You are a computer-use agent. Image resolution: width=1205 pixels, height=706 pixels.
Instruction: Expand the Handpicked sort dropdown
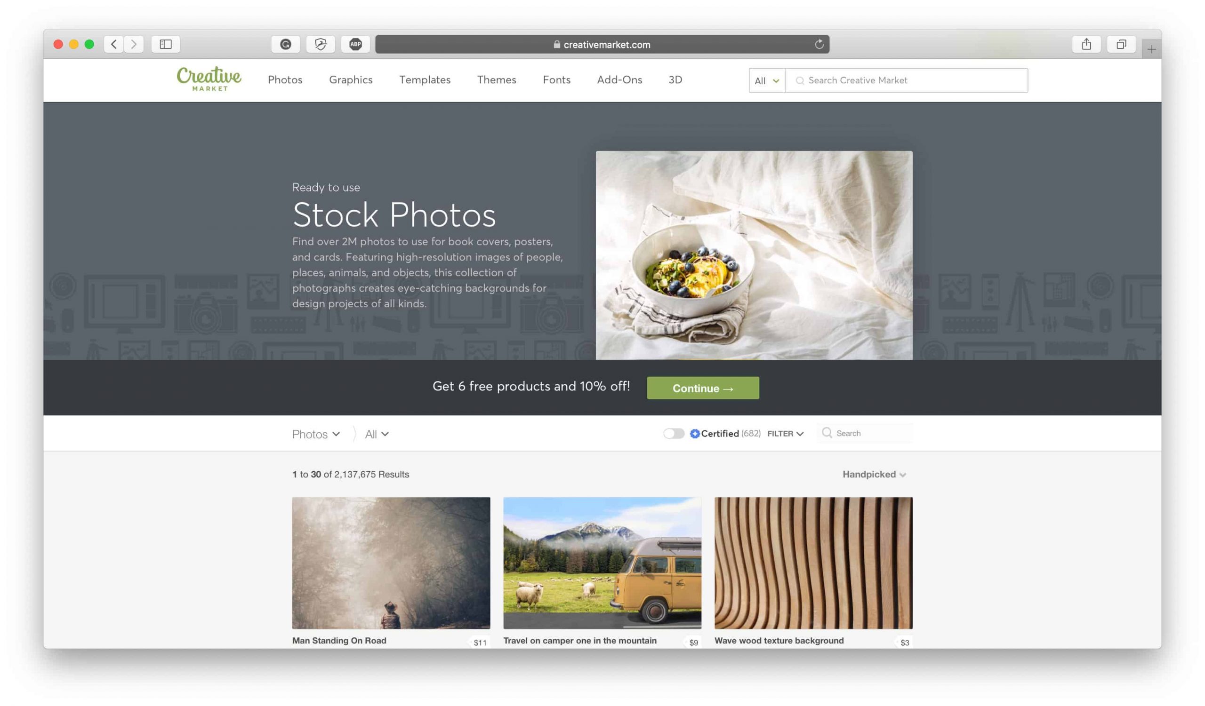[874, 473]
